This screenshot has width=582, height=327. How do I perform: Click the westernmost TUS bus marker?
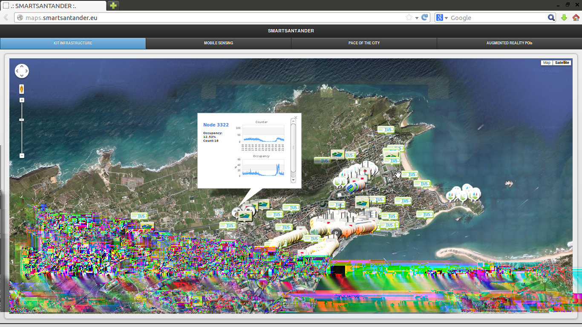pyautogui.click(x=139, y=216)
